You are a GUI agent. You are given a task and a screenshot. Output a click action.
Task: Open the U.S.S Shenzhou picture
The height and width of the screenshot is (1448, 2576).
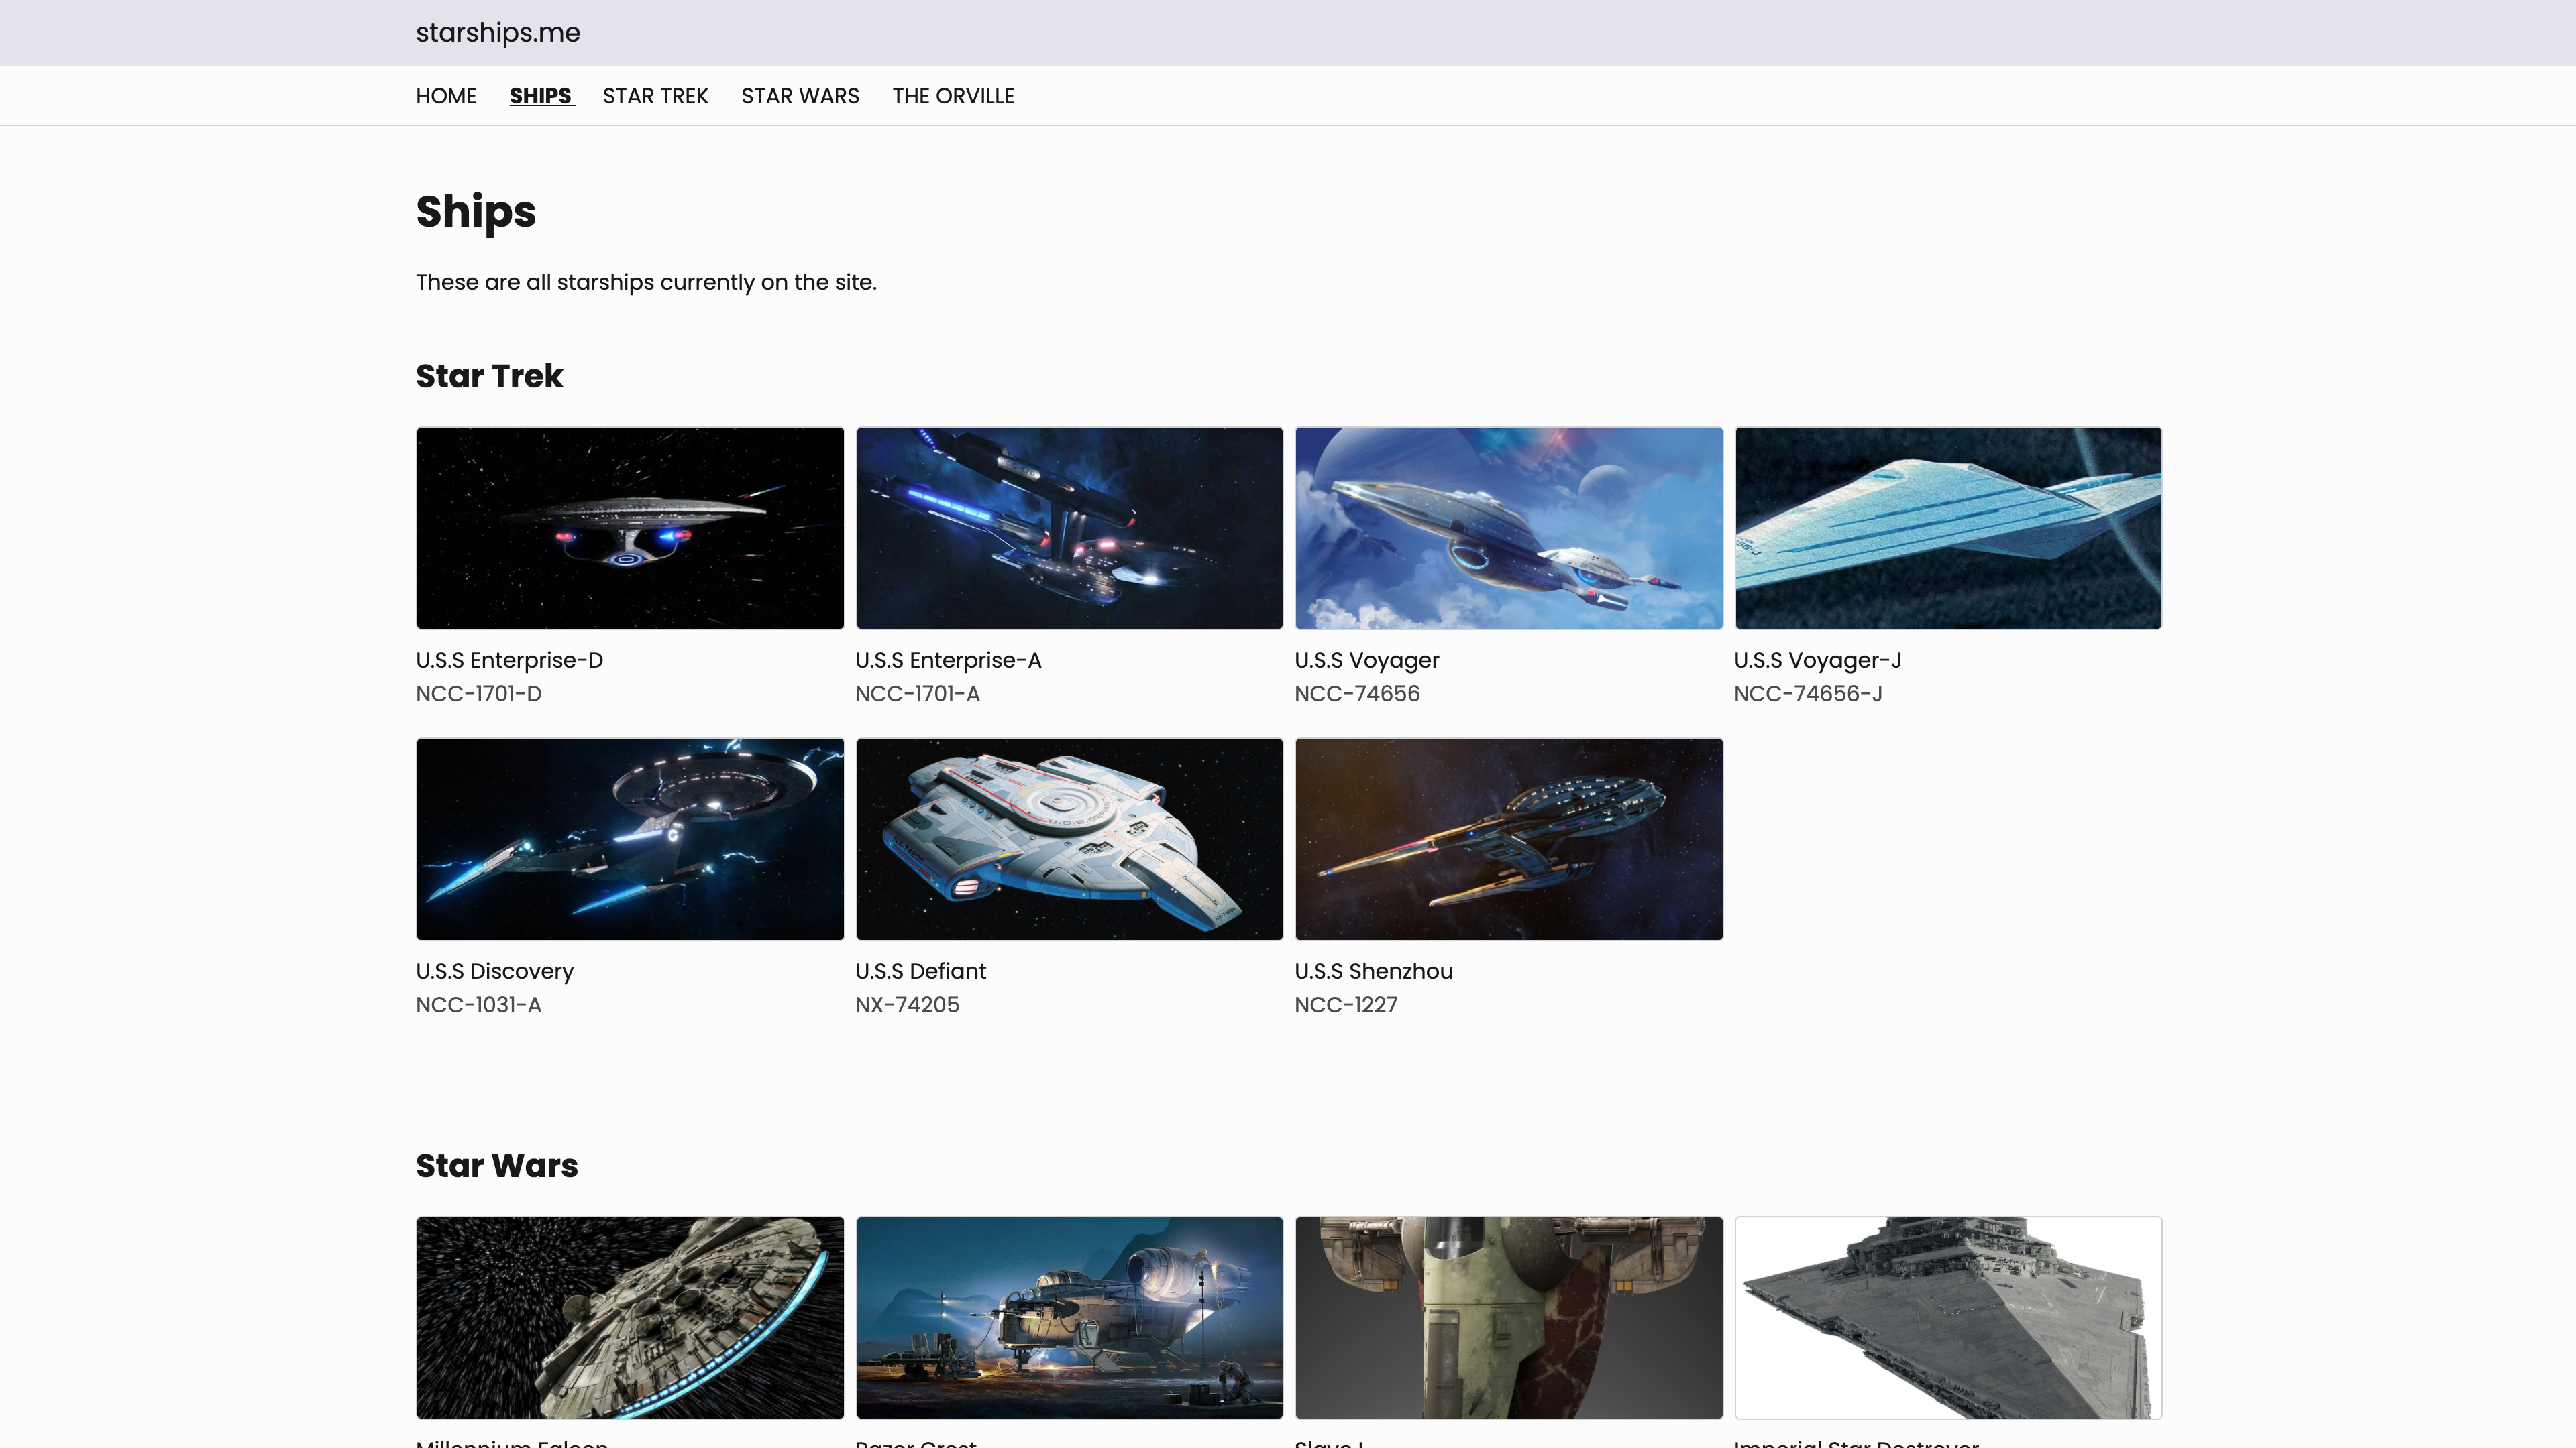pyautogui.click(x=1508, y=839)
